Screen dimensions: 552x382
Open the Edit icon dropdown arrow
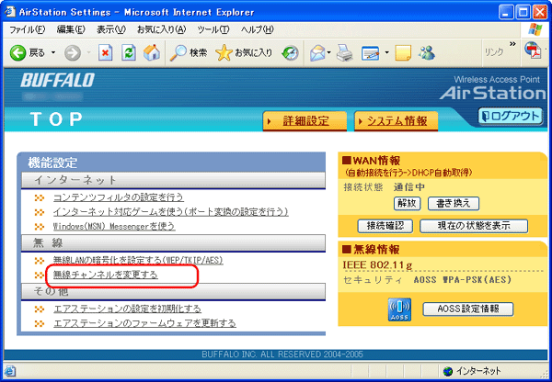point(386,53)
